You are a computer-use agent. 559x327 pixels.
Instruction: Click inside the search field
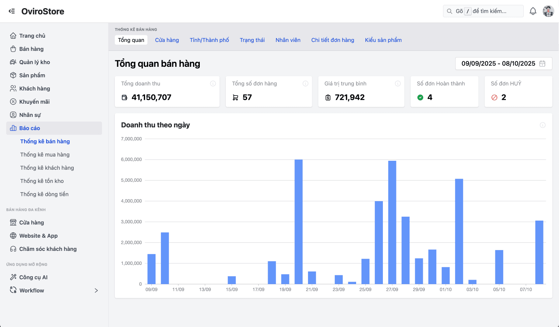tap(483, 11)
